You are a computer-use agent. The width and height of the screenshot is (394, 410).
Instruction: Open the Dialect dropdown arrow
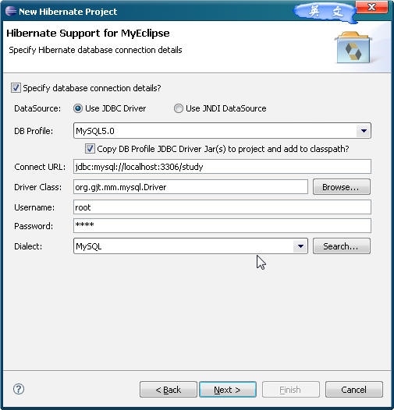coord(300,246)
